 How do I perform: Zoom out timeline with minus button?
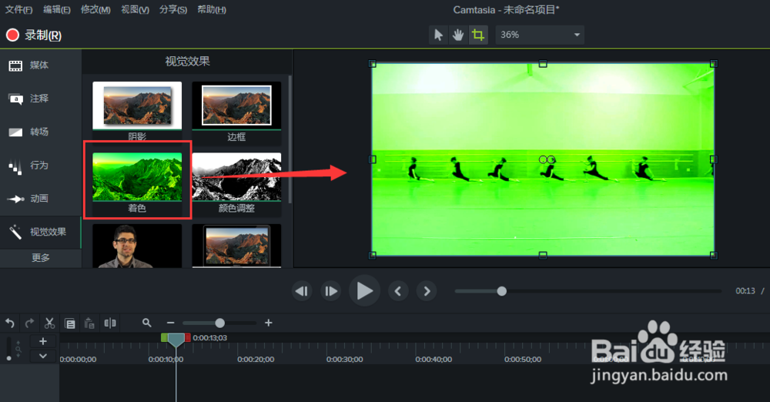(x=170, y=323)
